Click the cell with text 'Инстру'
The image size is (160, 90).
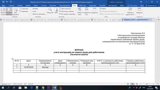pyautogui.click(x=45, y=67)
